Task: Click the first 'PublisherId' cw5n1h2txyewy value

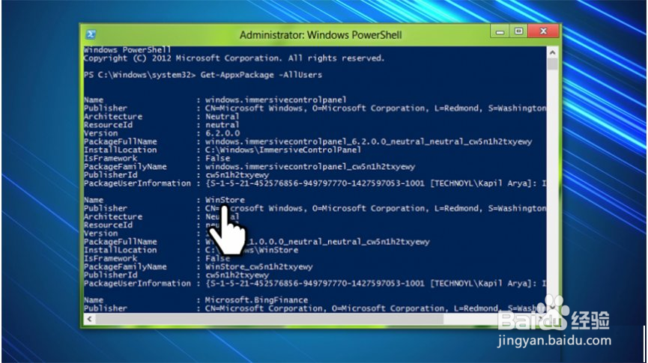Action: coord(237,175)
